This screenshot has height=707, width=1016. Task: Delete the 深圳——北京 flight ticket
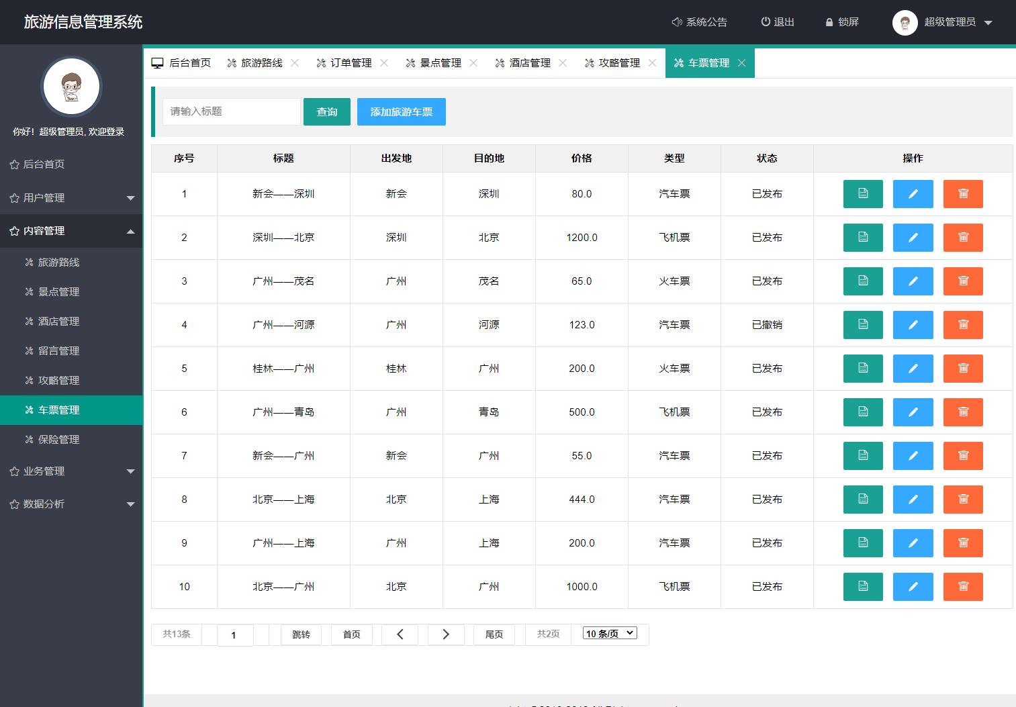pyautogui.click(x=963, y=238)
